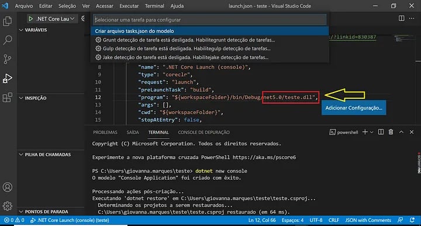This screenshot has width=421, height=226.
Task: Start debugging with green play icon
Action: 30,19
